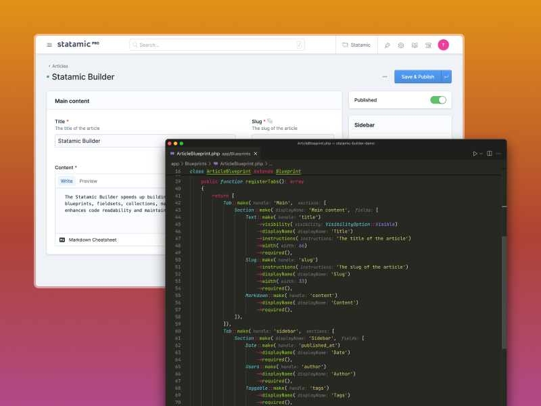Screen dimensions: 541x406
Task: Open the three-dot entry options menu
Action: click(x=385, y=76)
